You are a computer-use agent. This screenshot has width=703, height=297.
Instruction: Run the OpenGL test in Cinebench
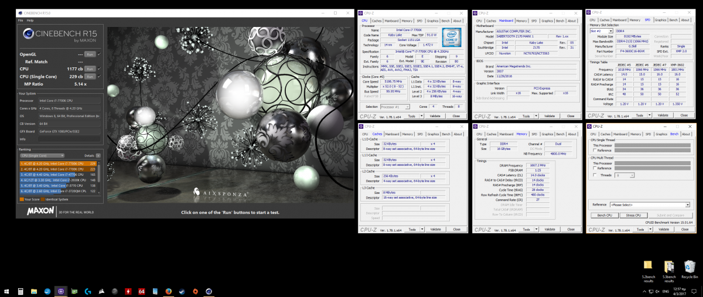(90, 54)
